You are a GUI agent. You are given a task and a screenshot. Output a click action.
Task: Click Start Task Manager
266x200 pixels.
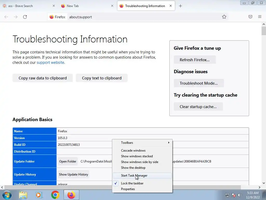click(142, 176)
